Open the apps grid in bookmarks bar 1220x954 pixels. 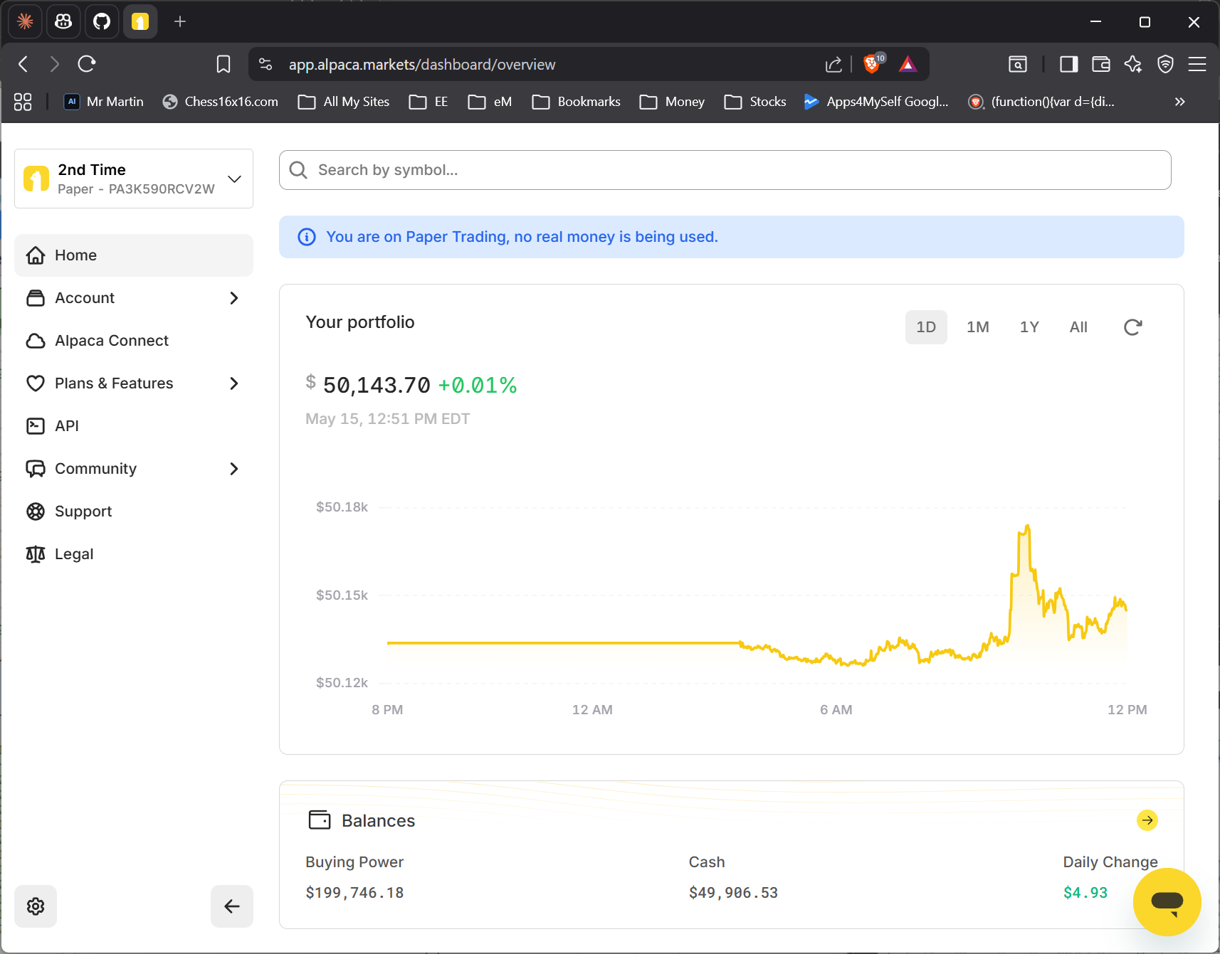[23, 102]
